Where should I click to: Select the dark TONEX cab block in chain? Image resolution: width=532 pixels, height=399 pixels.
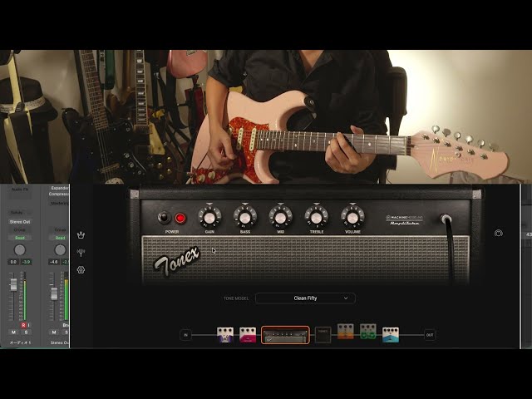pos(323,335)
